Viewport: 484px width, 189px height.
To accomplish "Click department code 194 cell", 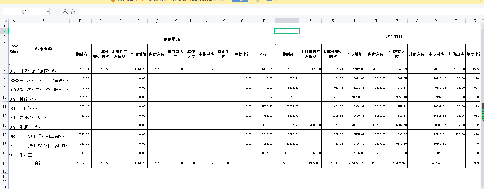I will (x=14, y=116).
